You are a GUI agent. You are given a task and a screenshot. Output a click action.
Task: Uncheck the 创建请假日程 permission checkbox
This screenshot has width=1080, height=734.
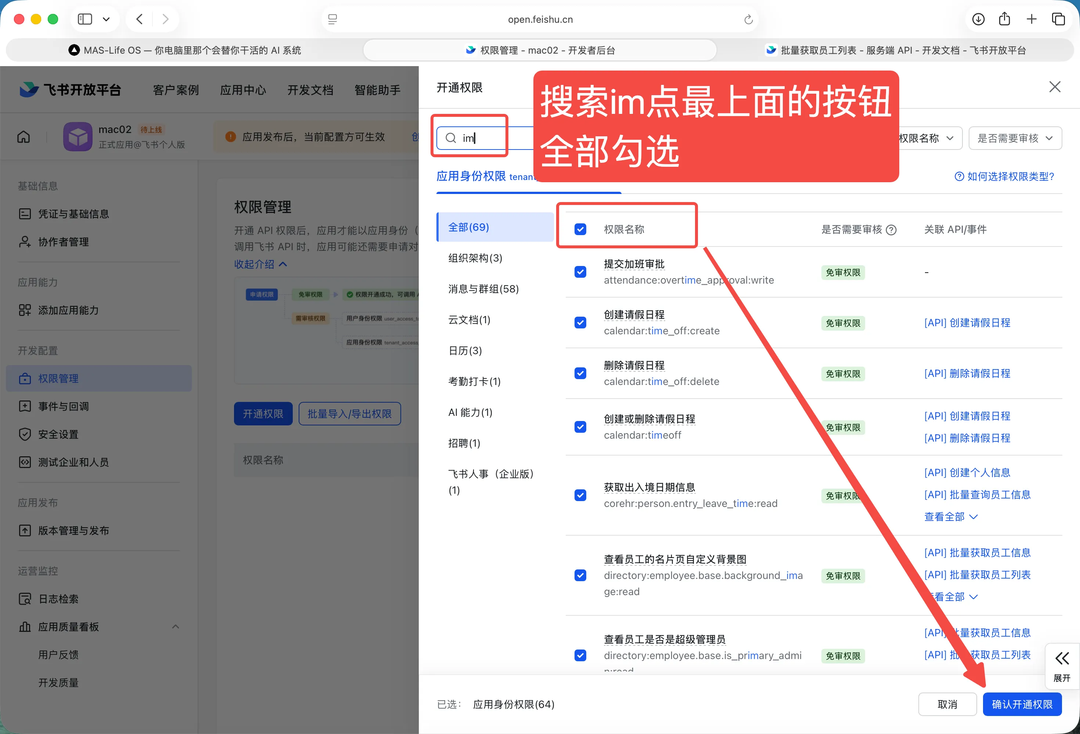580,323
